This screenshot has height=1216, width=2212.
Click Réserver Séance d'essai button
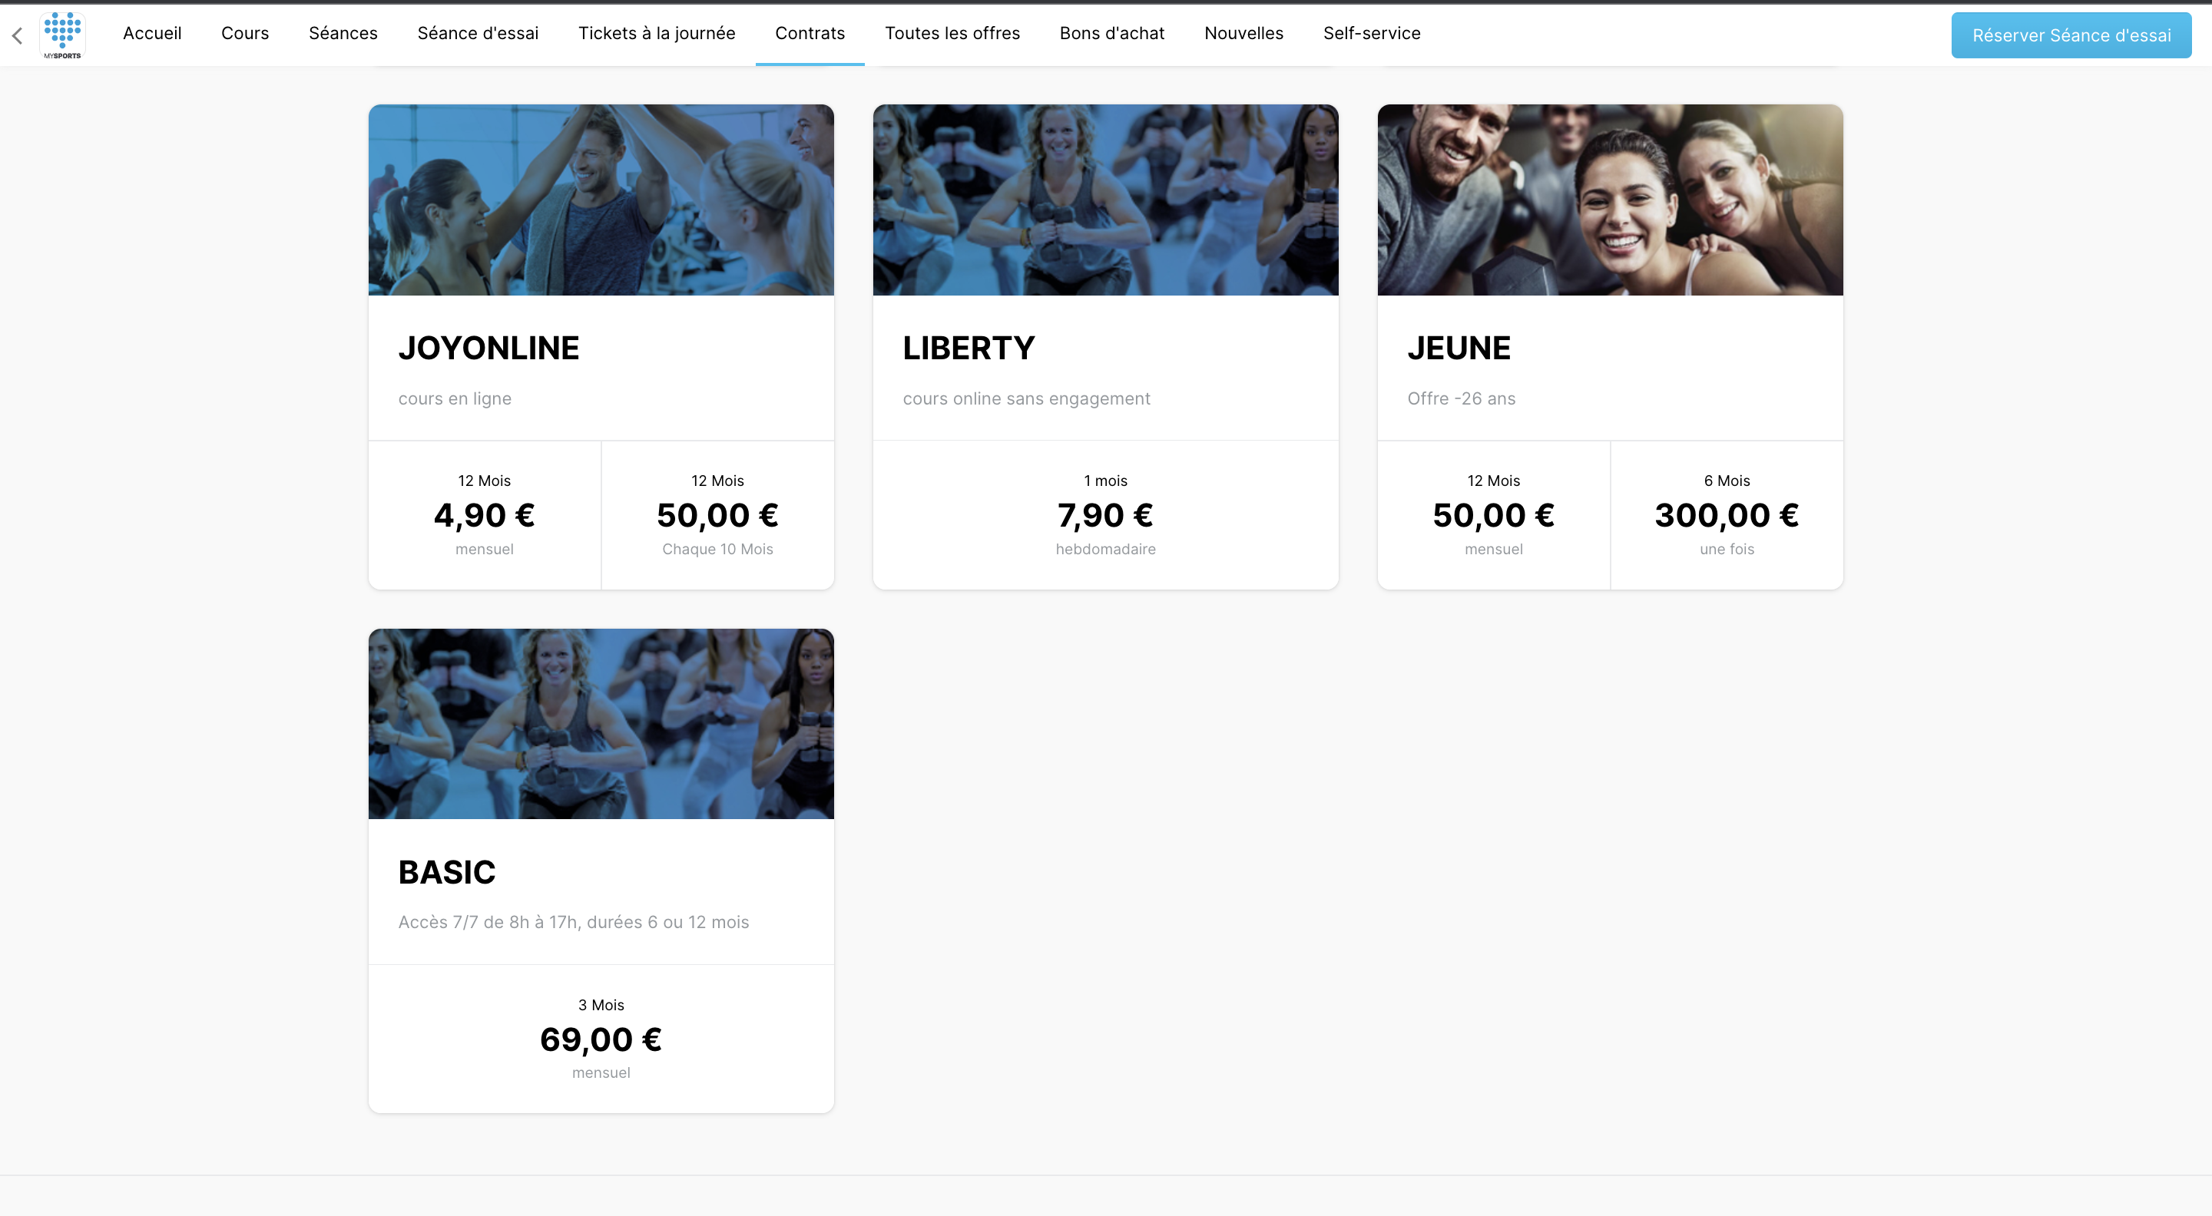[x=2071, y=35]
